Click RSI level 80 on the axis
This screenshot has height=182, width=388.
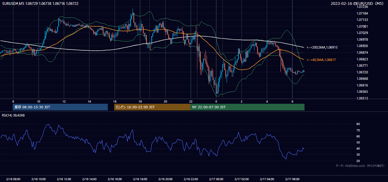(358, 124)
